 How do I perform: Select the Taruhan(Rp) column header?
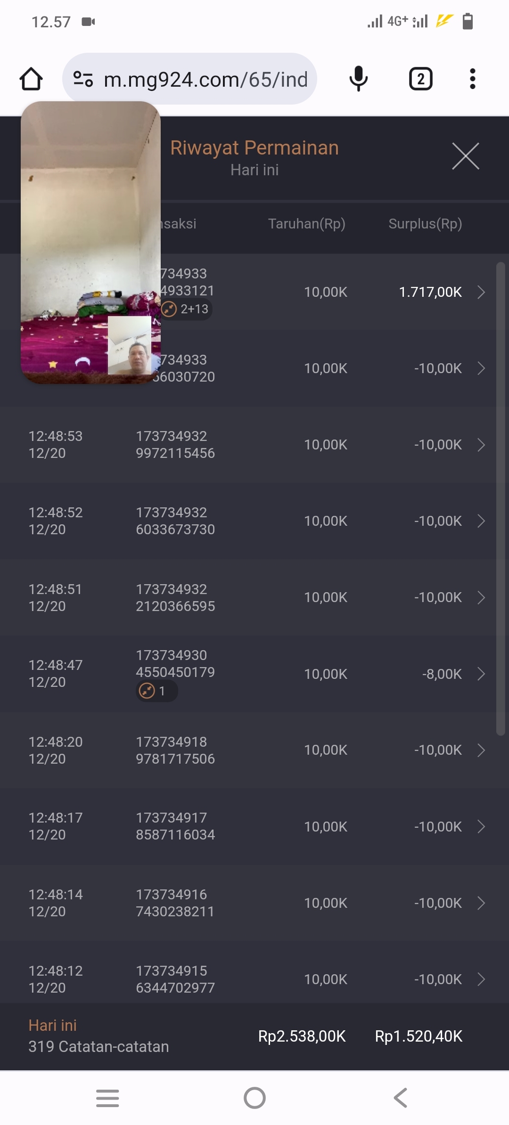(307, 224)
